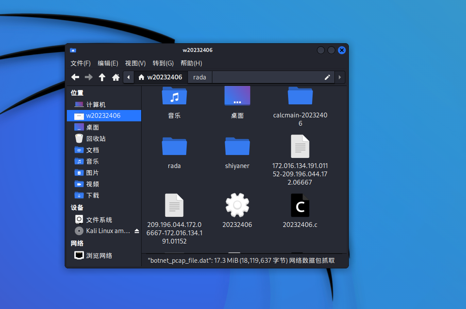The image size is (466, 309).
Task: Open 文档 in the sidebar
Action: pos(104,150)
